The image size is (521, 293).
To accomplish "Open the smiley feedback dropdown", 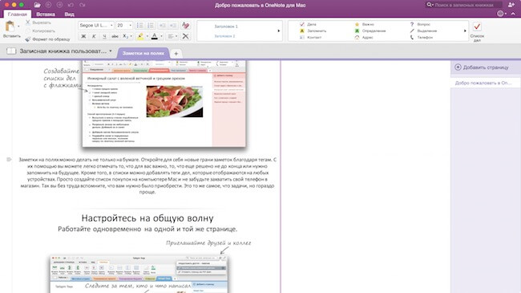I will coord(502,14).
